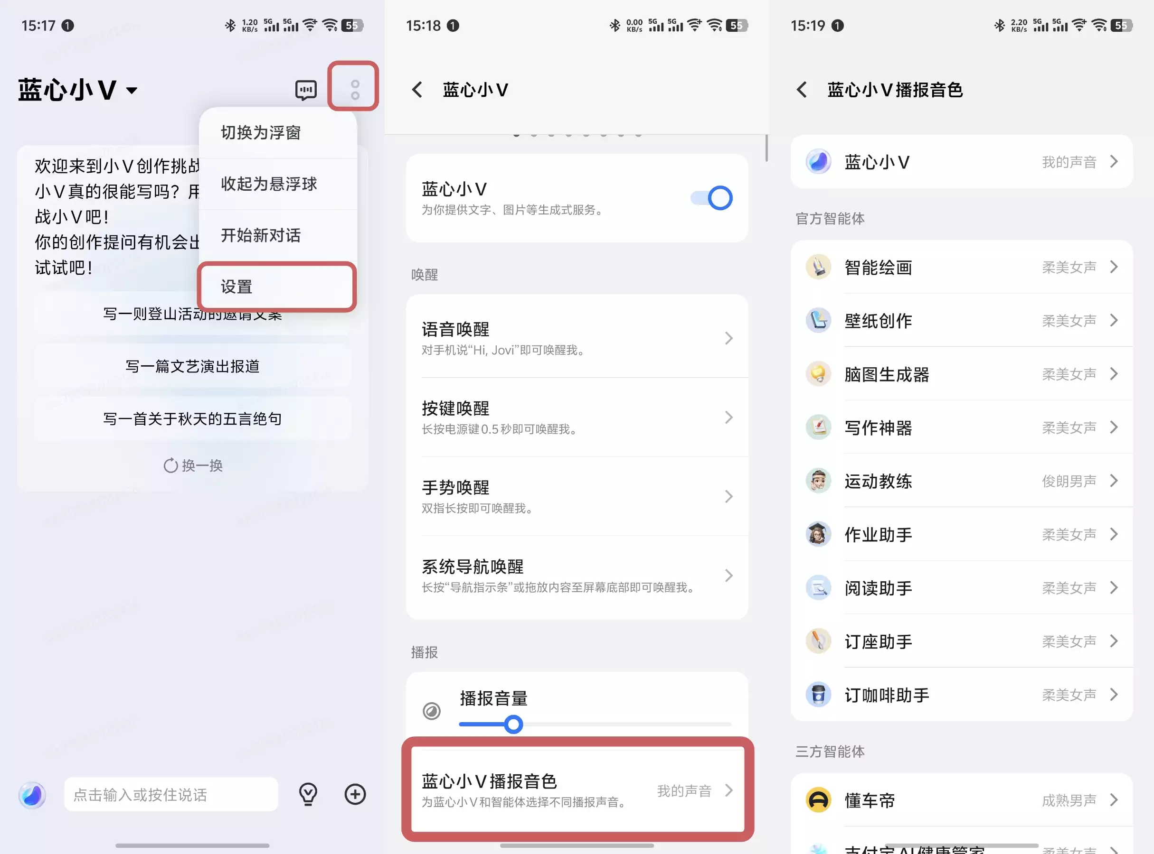Expand 懂车帝 成熟男声 chevron
The image size is (1154, 854).
pos(1114,800)
